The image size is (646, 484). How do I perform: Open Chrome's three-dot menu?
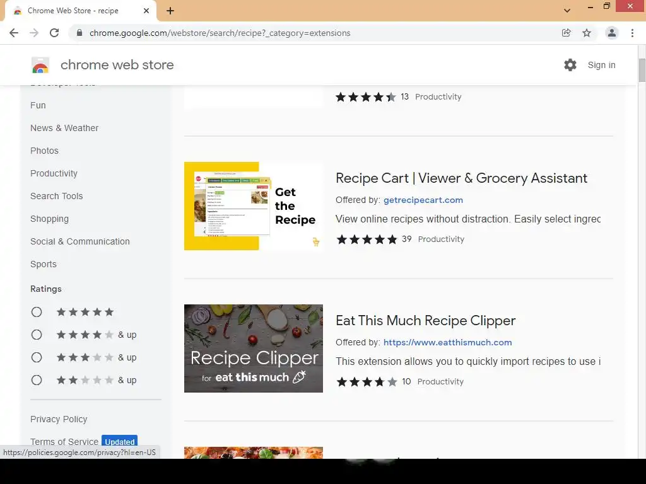632,33
